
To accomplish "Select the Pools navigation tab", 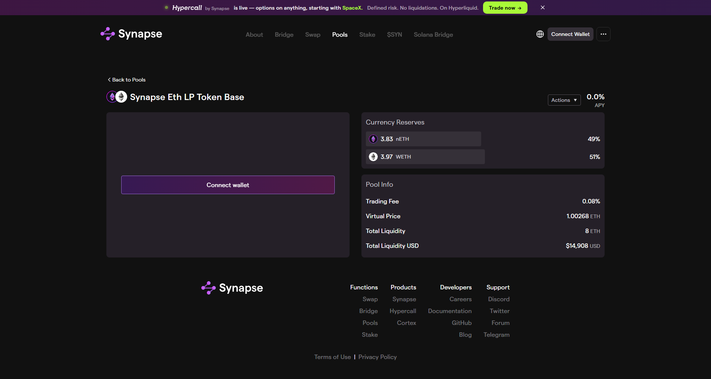I will point(340,34).
